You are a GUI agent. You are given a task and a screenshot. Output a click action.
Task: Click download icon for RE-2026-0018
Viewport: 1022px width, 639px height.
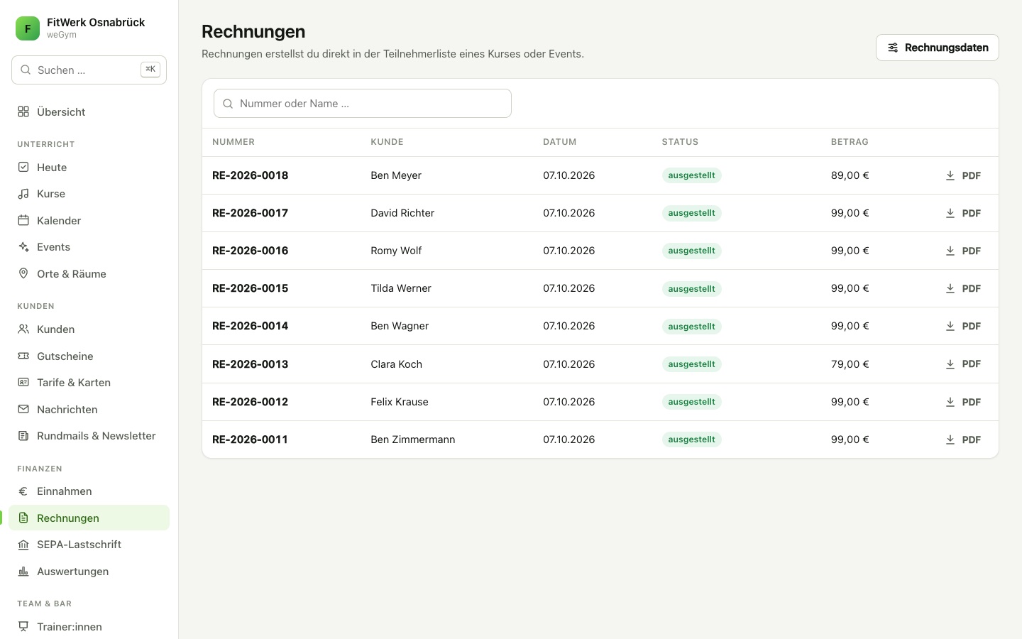pyautogui.click(x=950, y=175)
